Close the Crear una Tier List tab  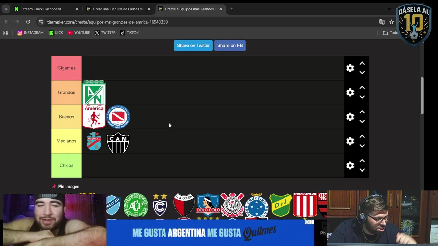tap(149, 9)
